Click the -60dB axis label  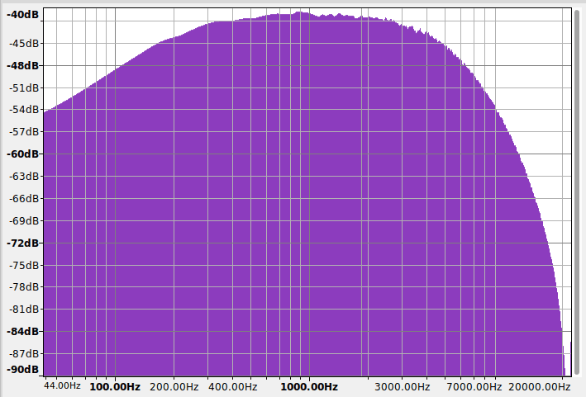(23, 154)
